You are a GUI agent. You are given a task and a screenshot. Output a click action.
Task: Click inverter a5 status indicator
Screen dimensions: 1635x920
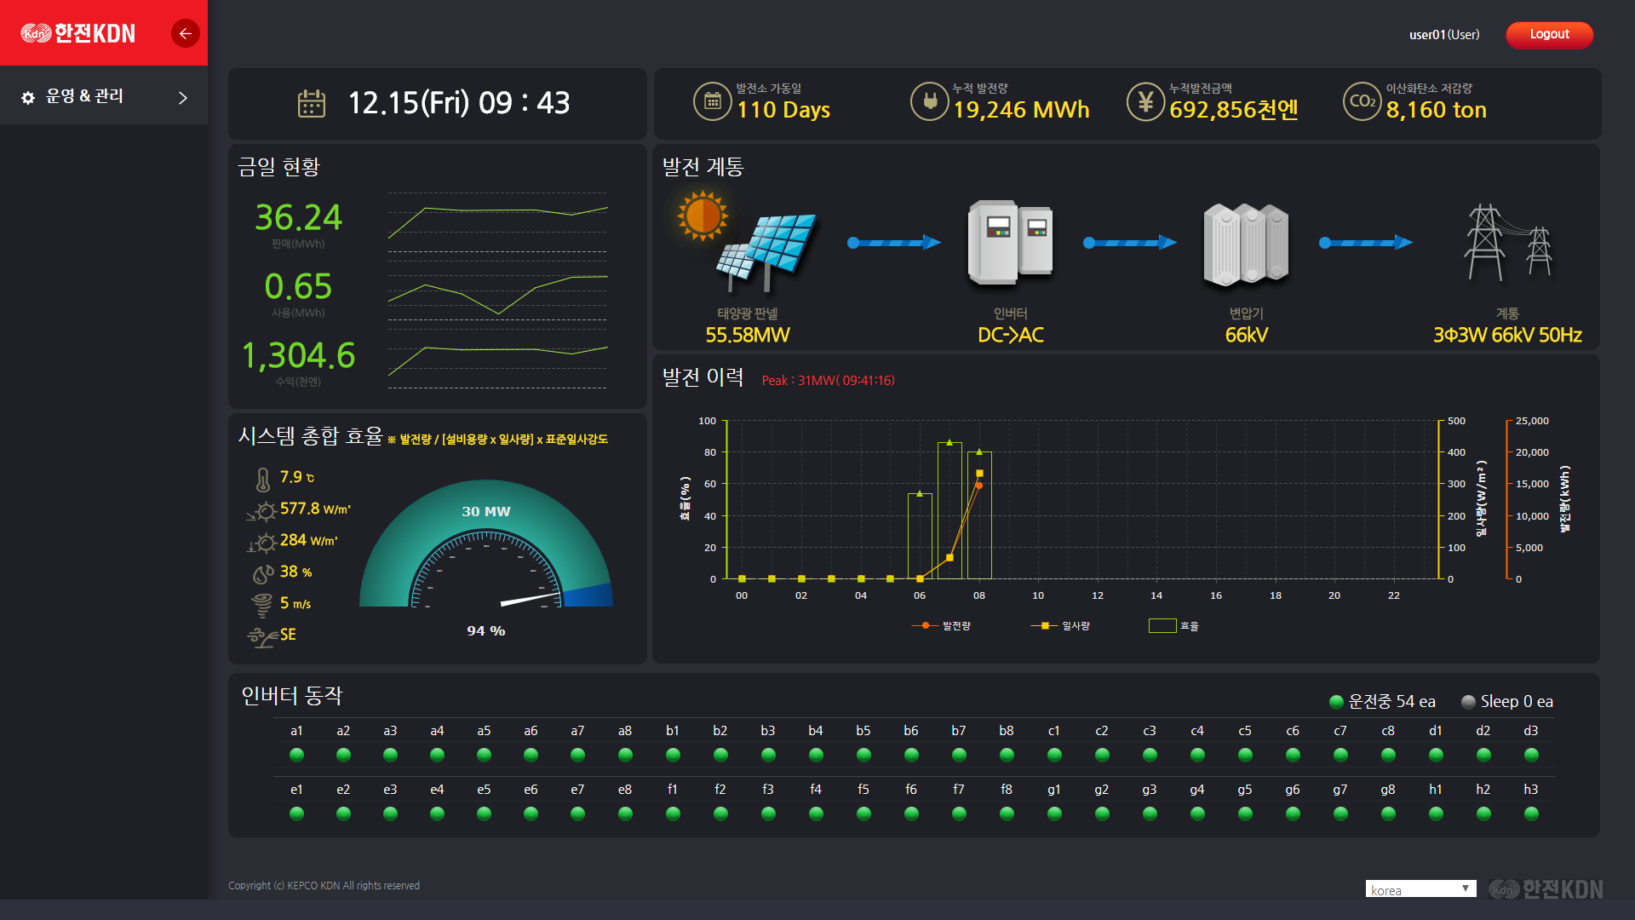click(484, 755)
